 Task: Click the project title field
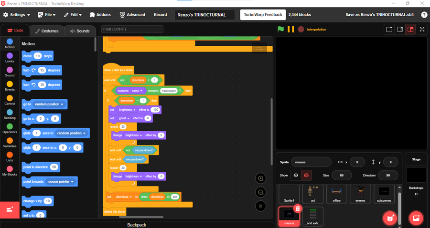pos(204,15)
